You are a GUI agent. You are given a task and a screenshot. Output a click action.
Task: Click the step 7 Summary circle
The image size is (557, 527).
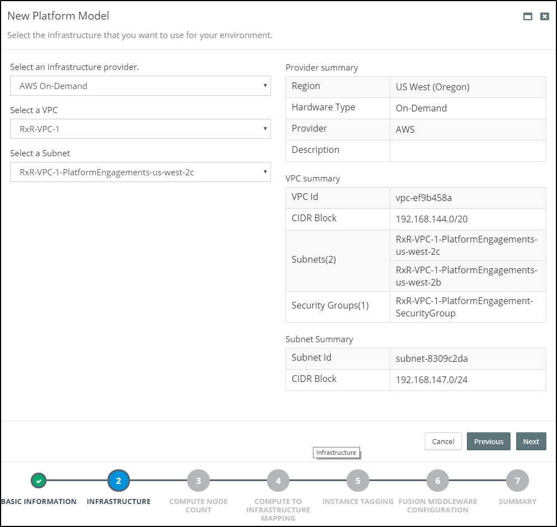coord(517,481)
